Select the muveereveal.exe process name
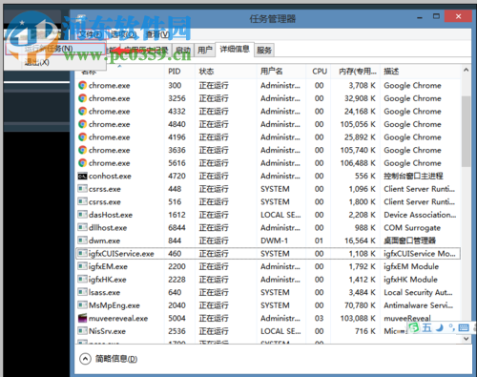The image size is (477, 377). (118, 318)
